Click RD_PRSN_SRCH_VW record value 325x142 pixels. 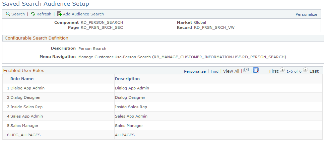(214, 27)
